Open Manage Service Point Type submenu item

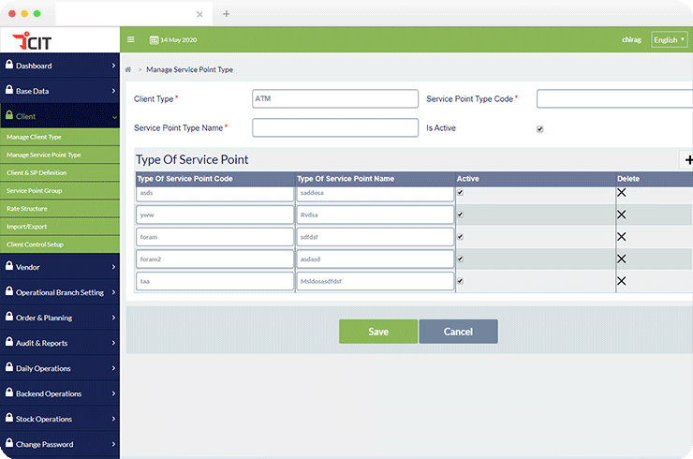60,155
